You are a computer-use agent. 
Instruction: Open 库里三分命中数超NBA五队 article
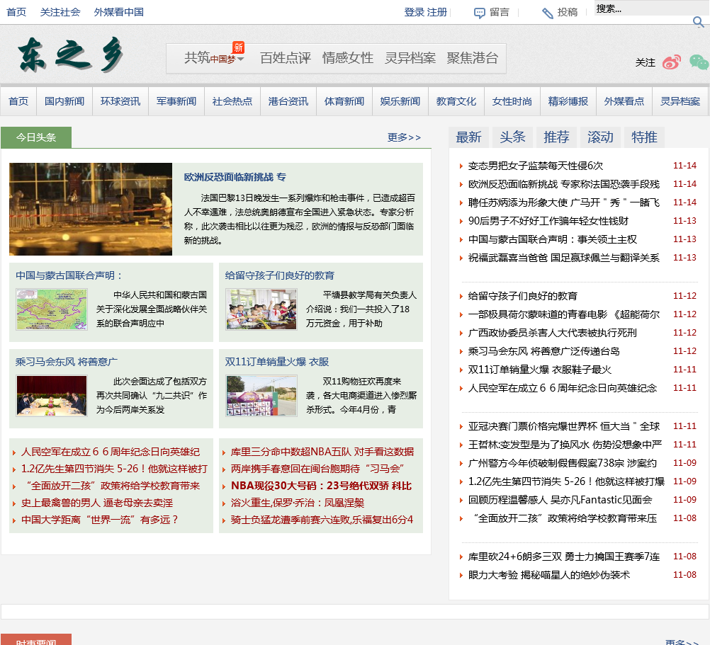(322, 452)
